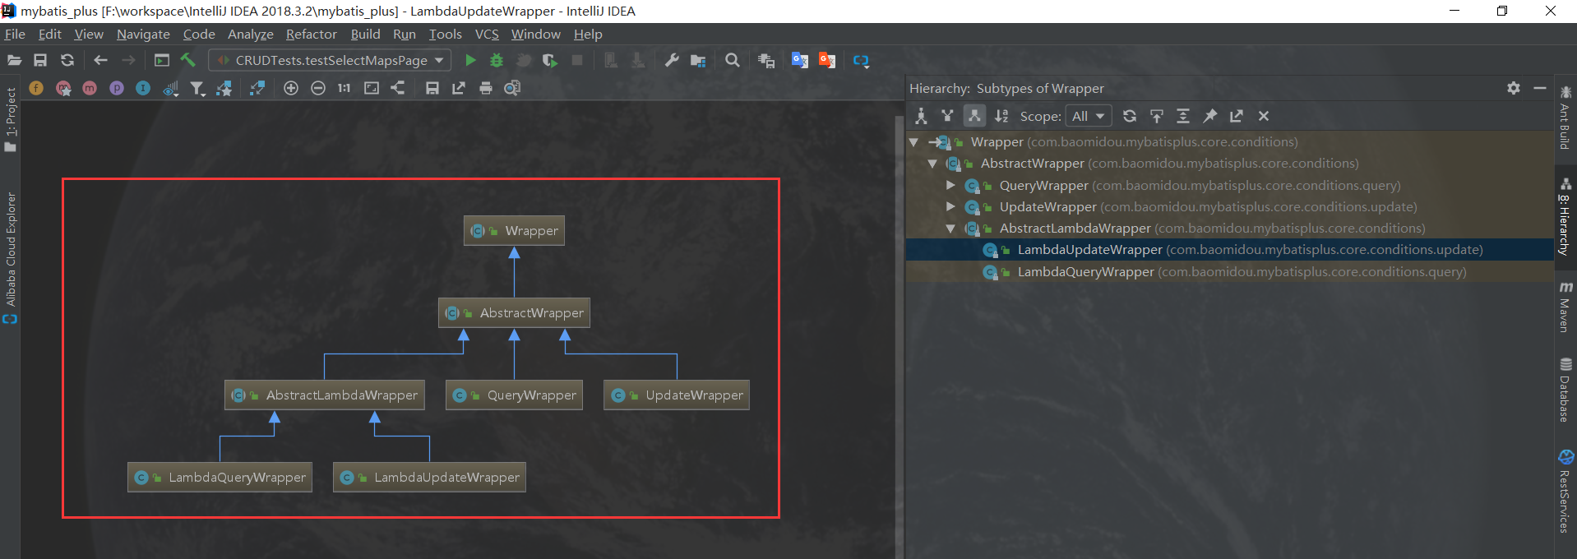
Task: Open the VCS menu
Action: [x=487, y=34]
